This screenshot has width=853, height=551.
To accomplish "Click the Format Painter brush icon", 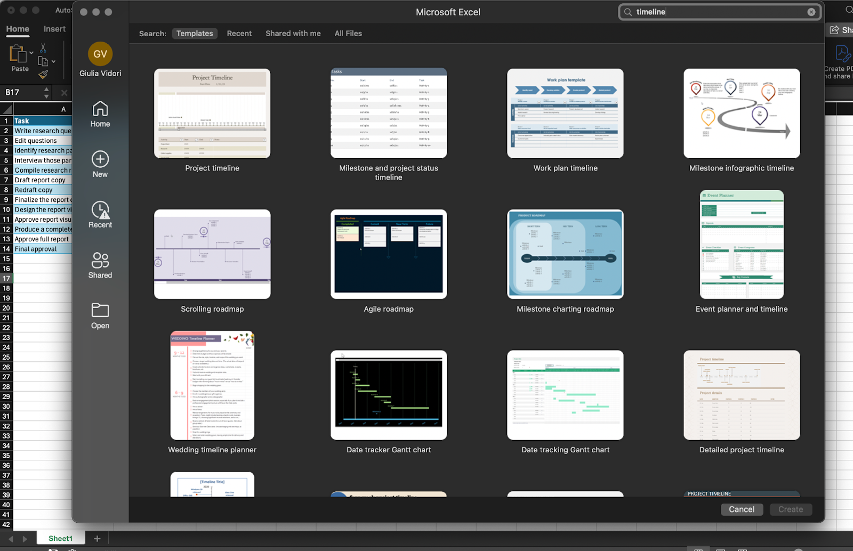I will [43, 74].
